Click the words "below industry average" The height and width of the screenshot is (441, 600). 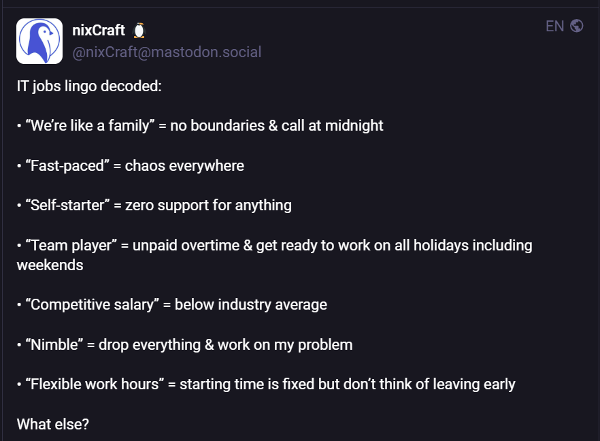click(x=251, y=305)
